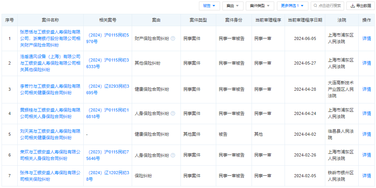Open 详情 for the row 7 case
This screenshot has width=376, height=188.
point(366,176)
